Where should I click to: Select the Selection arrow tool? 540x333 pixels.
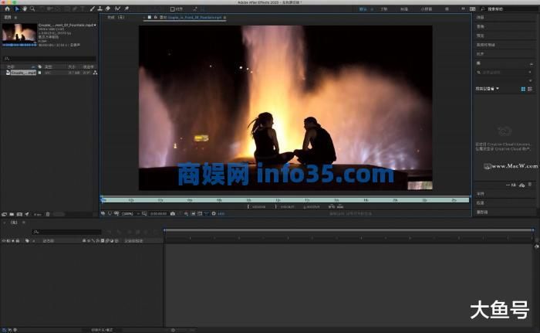coord(15,8)
